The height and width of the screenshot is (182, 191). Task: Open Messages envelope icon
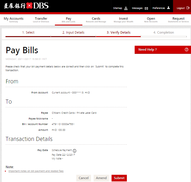[146, 8]
